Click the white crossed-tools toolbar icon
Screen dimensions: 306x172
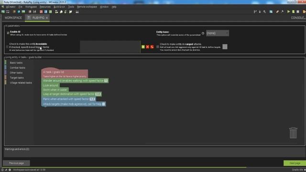pyautogui.click(x=71, y=12)
